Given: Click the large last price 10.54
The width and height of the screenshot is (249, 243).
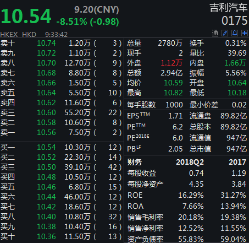Looking at the screenshot, I should click(x=26, y=16).
